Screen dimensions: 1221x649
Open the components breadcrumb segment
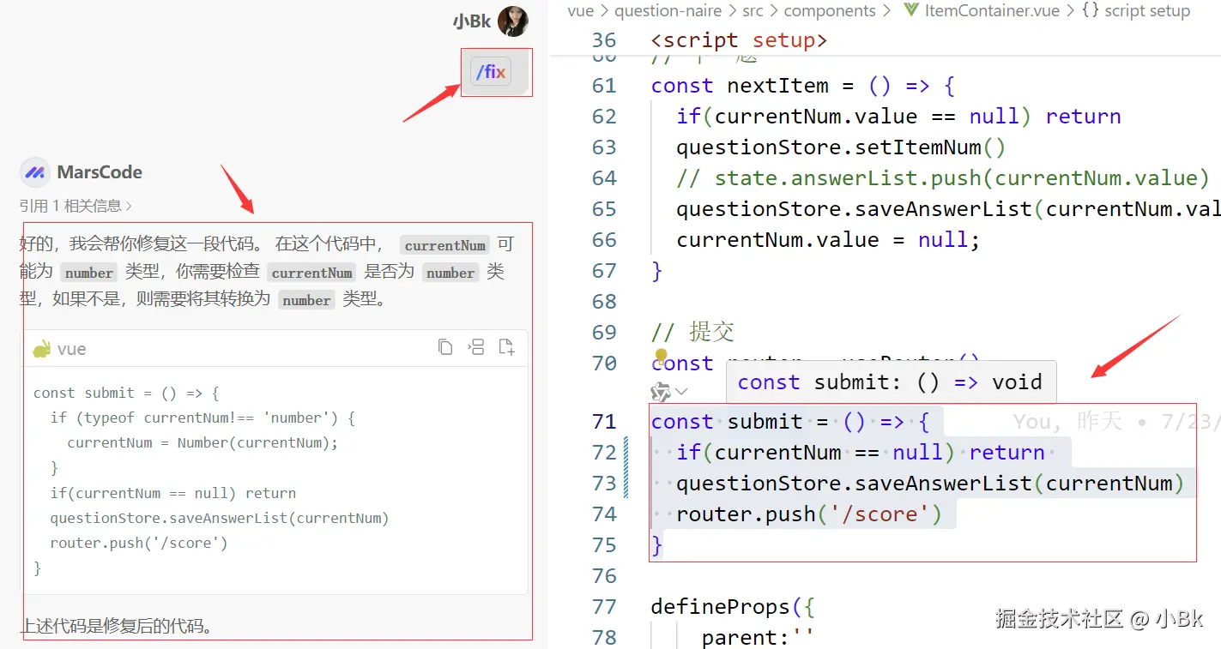tap(830, 11)
